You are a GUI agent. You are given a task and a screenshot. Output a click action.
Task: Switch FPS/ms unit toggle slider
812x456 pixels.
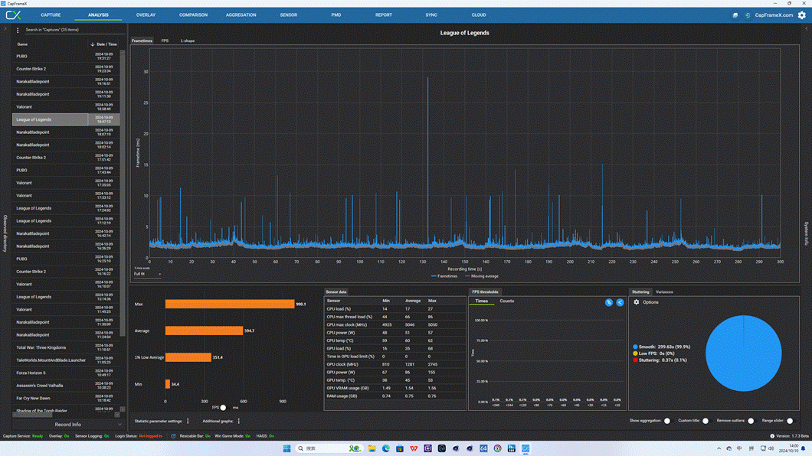(x=223, y=407)
